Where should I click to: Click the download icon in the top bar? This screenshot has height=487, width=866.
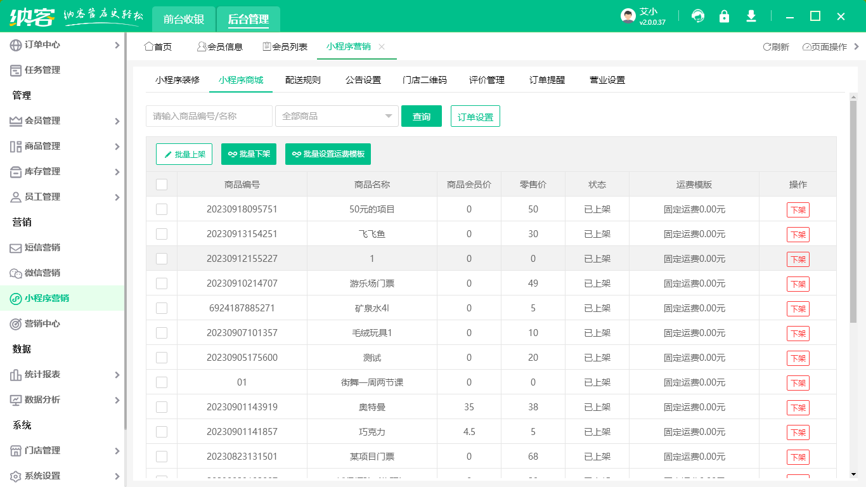point(751,16)
